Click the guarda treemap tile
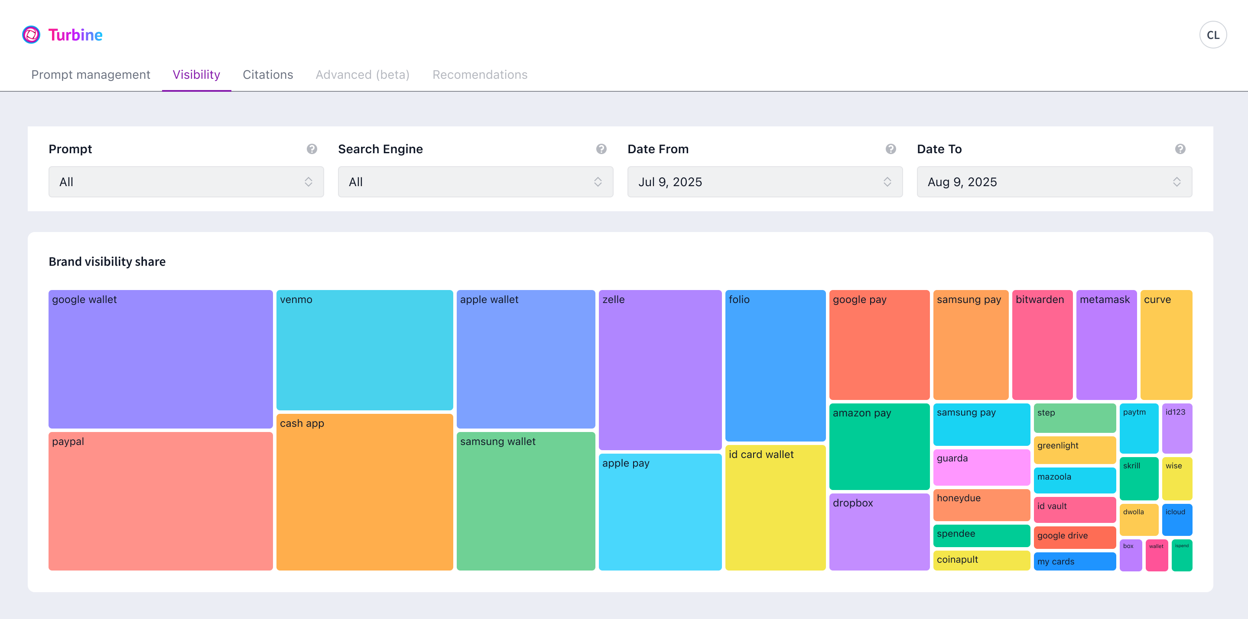 981,467
